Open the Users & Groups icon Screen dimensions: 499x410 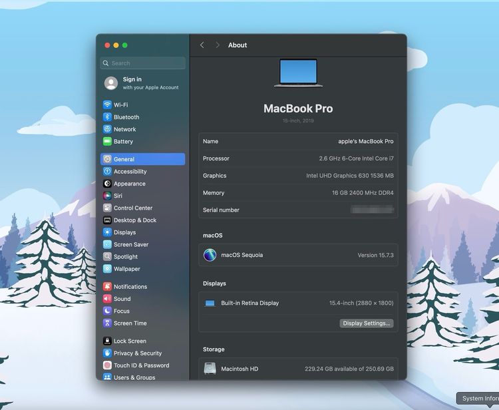pyautogui.click(x=107, y=377)
